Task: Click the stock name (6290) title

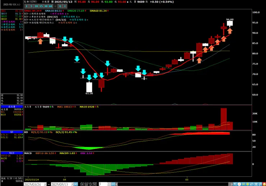Action: [x=31, y=2]
